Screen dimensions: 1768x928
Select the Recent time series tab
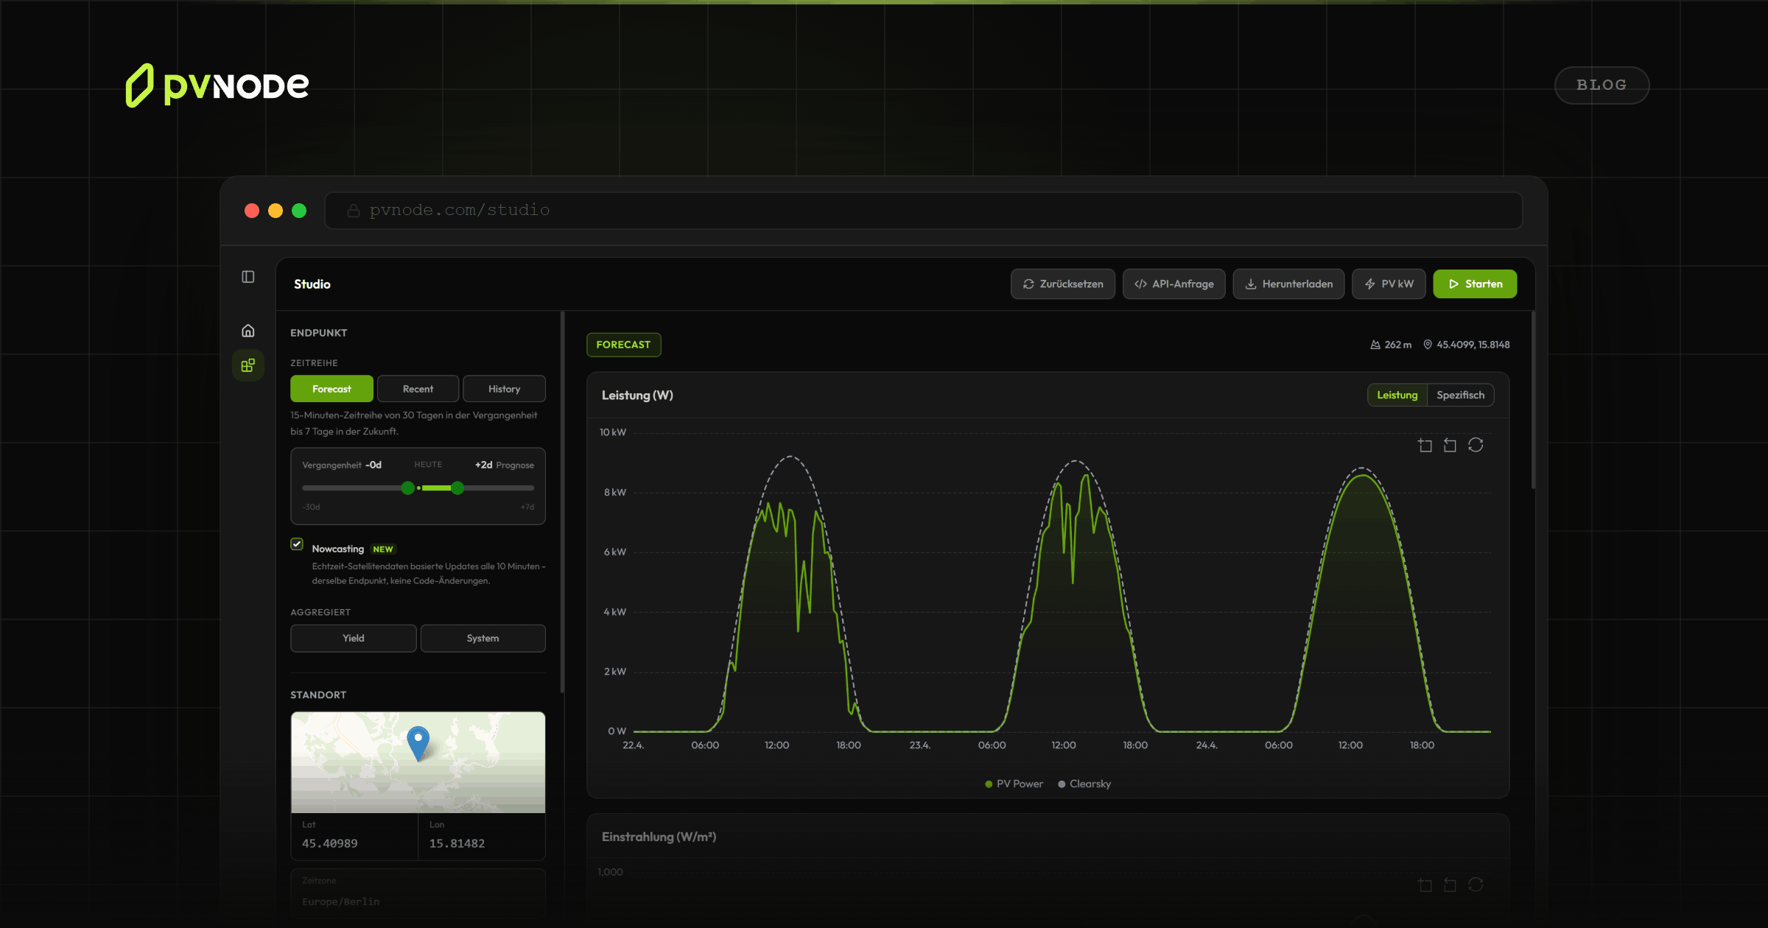[x=418, y=389]
